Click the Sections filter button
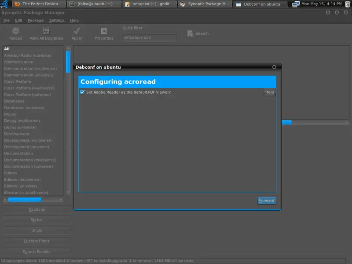352x264 pixels. click(37, 209)
